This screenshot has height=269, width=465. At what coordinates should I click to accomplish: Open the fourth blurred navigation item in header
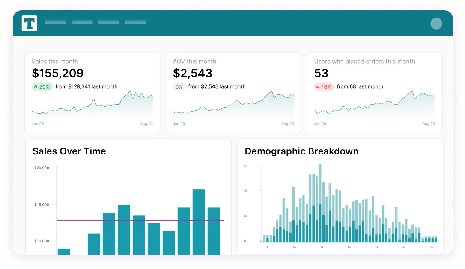135,22
